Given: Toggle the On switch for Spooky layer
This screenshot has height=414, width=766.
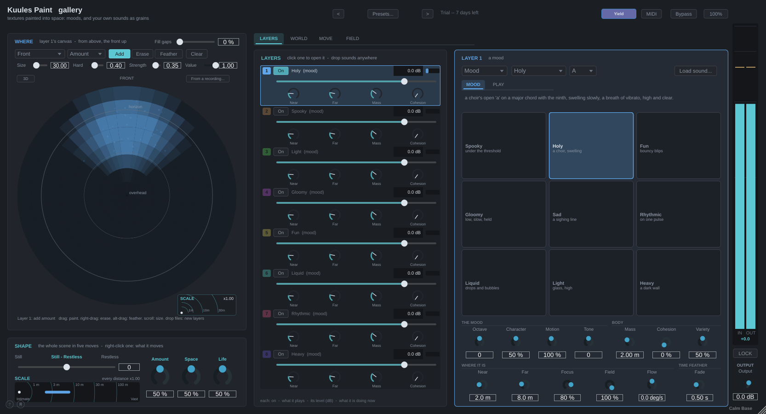Looking at the screenshot, I should coord(281,111).
